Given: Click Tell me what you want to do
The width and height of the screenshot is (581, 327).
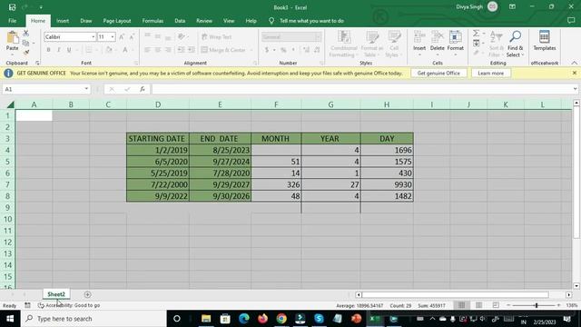Looking at the screenshot, I should 311,21.
